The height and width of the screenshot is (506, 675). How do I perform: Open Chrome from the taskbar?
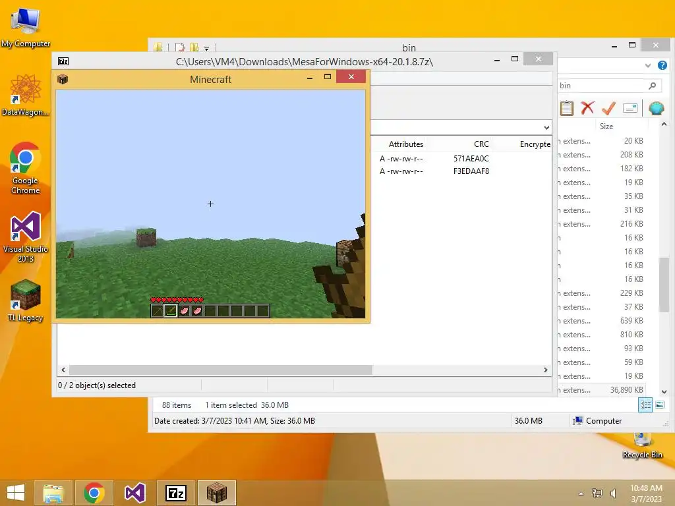[x=94, y=493]
